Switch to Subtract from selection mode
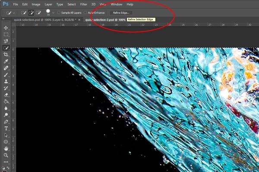The image size is (259, 172). pos(38,12)
